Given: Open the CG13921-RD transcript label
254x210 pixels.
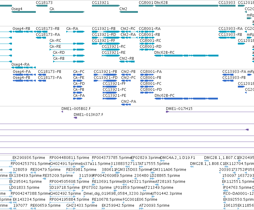Looking at the screenshot, I should [104, 35].
